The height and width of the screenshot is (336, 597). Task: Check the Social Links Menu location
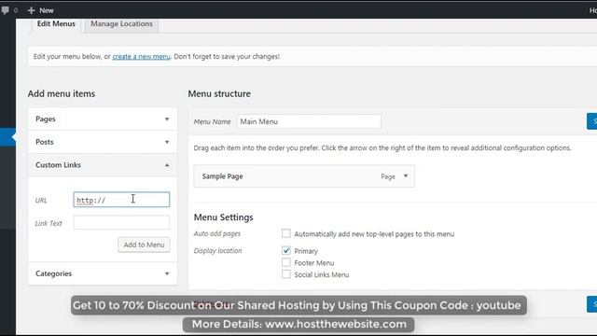click(x=286, y=273)
